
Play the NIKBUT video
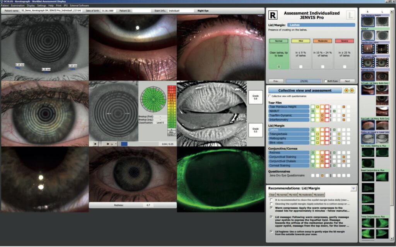pos(95,144)
